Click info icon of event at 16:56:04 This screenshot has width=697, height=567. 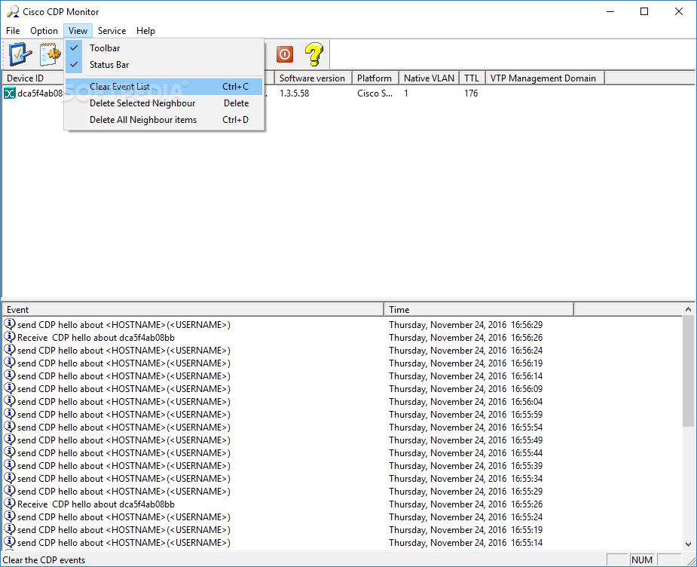[x=10, y=401]
